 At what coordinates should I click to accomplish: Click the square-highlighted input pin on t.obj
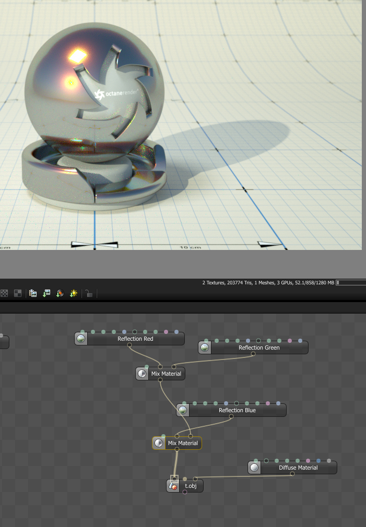coord(174,479)
